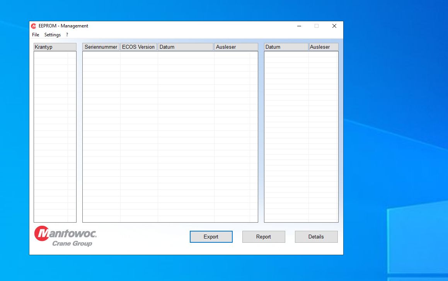Image resolution: width=448 pixels, height=281 pixels.
Task: Click the EEPROM application icon in title bar
Action: (x=34, y=26)
